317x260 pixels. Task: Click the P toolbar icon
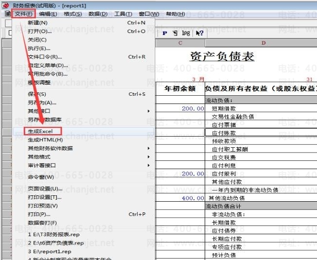(x=165, y=33)
